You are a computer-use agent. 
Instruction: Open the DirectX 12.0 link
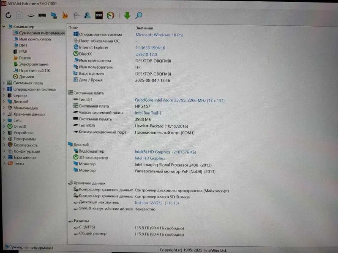[x=146, y=54]
